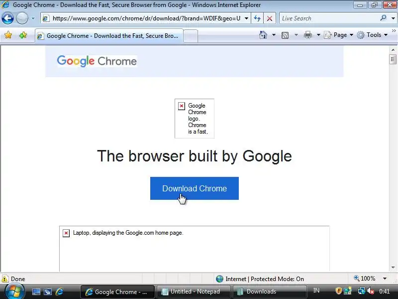
Task: Click the broken Chrome logo image placeholder
Action: [x=195, y=119]
